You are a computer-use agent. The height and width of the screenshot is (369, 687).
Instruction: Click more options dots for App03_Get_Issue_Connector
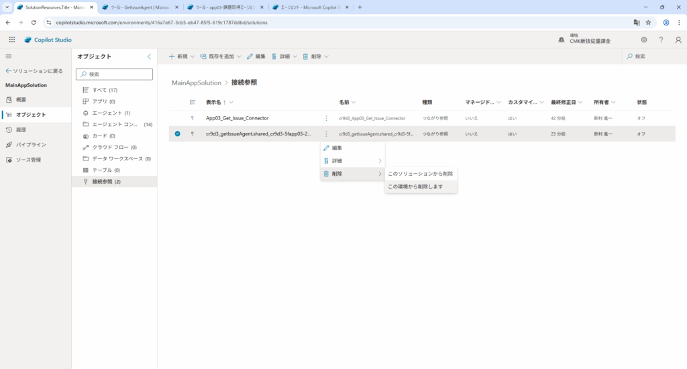click(327, 118)
